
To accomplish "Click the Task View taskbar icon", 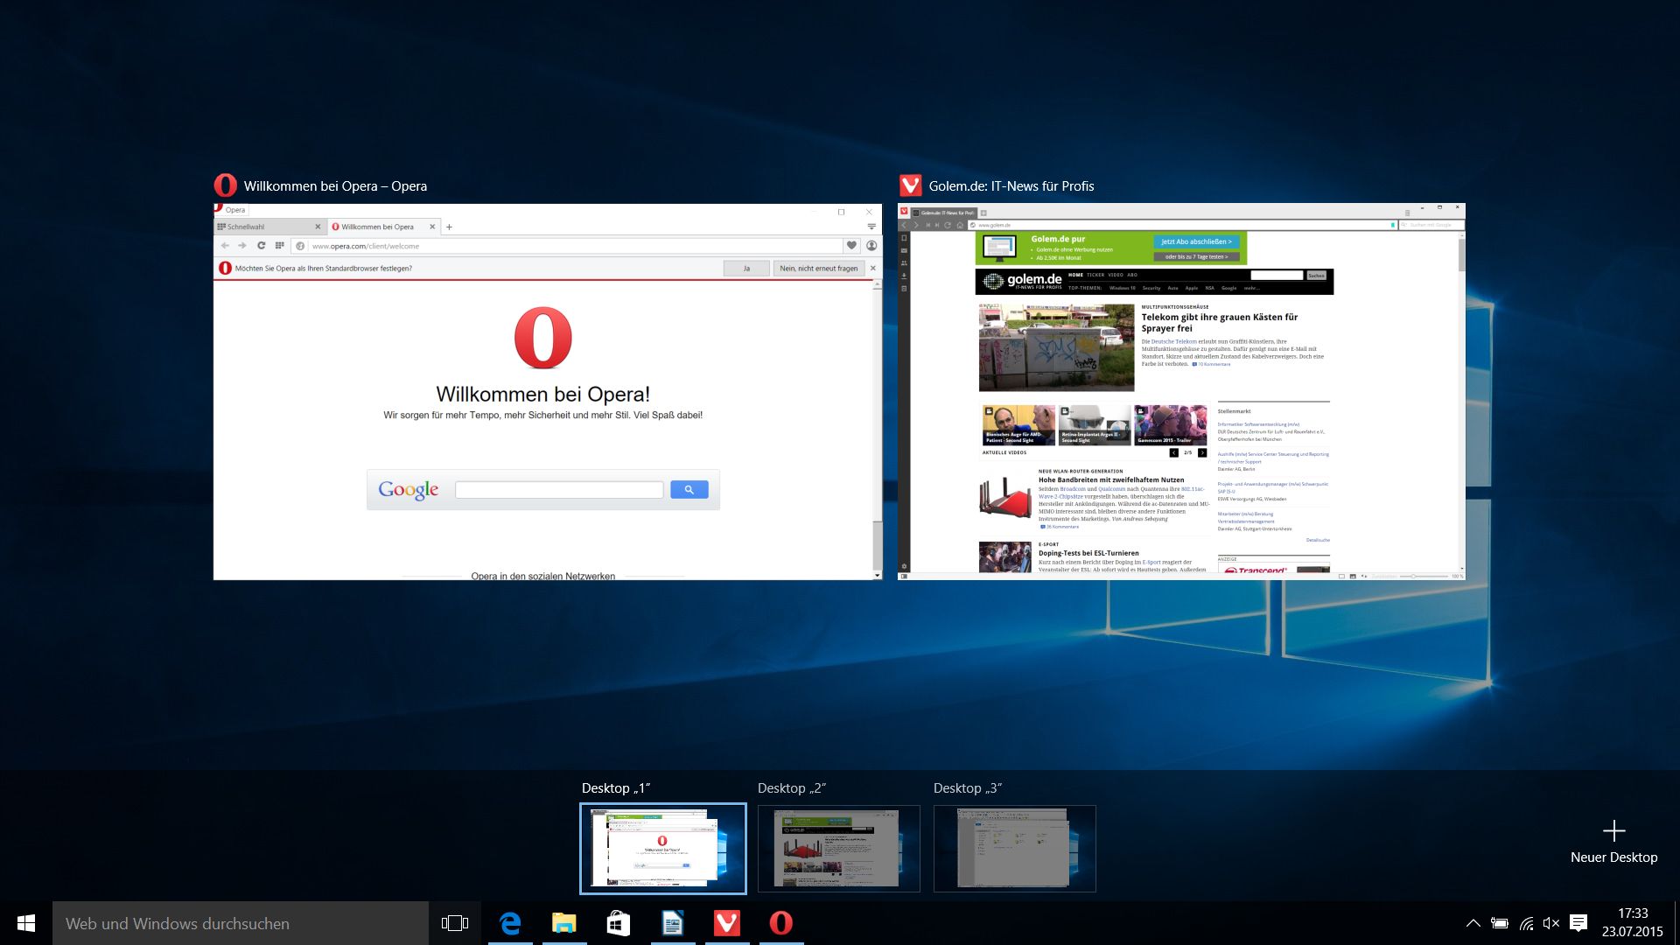I will point(455,923).
